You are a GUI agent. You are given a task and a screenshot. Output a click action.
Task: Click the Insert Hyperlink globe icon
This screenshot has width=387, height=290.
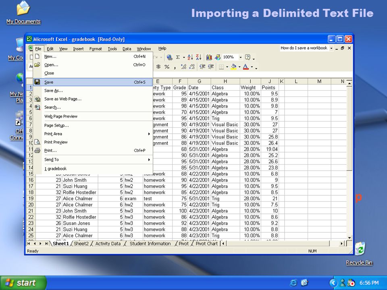click(x=170, y=57)
